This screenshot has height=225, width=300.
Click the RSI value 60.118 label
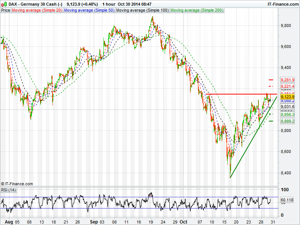click(287, 200)
